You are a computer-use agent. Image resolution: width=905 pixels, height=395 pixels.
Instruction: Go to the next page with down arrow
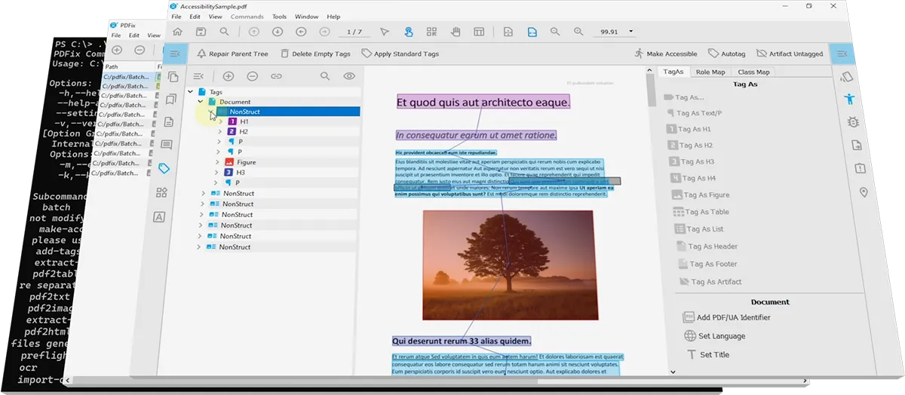pos(278,32)
